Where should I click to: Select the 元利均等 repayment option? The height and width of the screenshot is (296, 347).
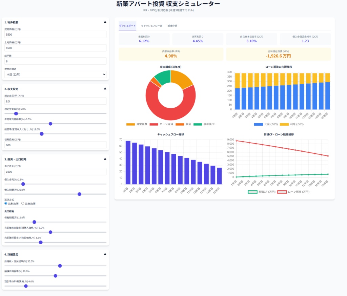(5, 203)
